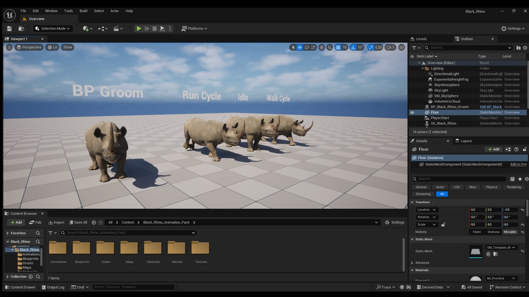Click the Import button in Content Browser
This screenshot has width=529, height=297.
[x=57, y=222]
